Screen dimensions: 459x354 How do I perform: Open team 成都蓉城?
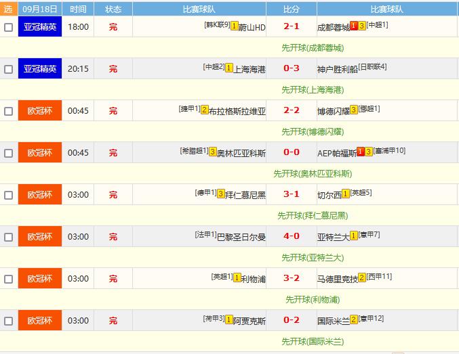click(x=334, y=28)
